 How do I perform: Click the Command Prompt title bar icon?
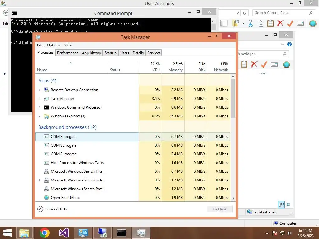click(14, 13)
